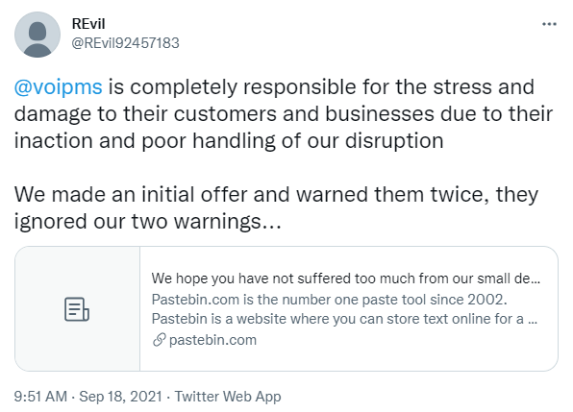Open the Twitter Web App source label
Image resolution: width=573 pixels, height=412 pixels.
click(x=228, y=397)
